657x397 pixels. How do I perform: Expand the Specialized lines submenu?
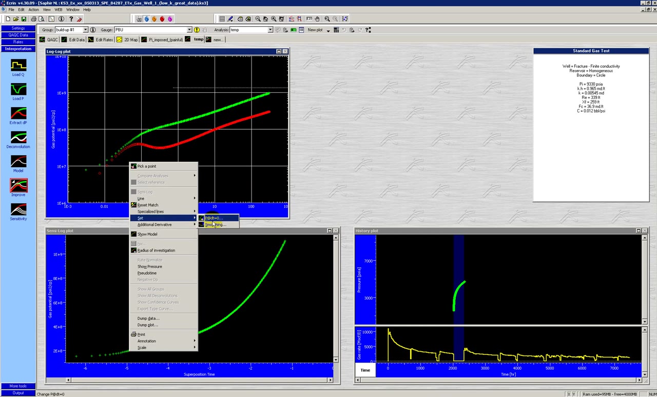coord(150,211)
